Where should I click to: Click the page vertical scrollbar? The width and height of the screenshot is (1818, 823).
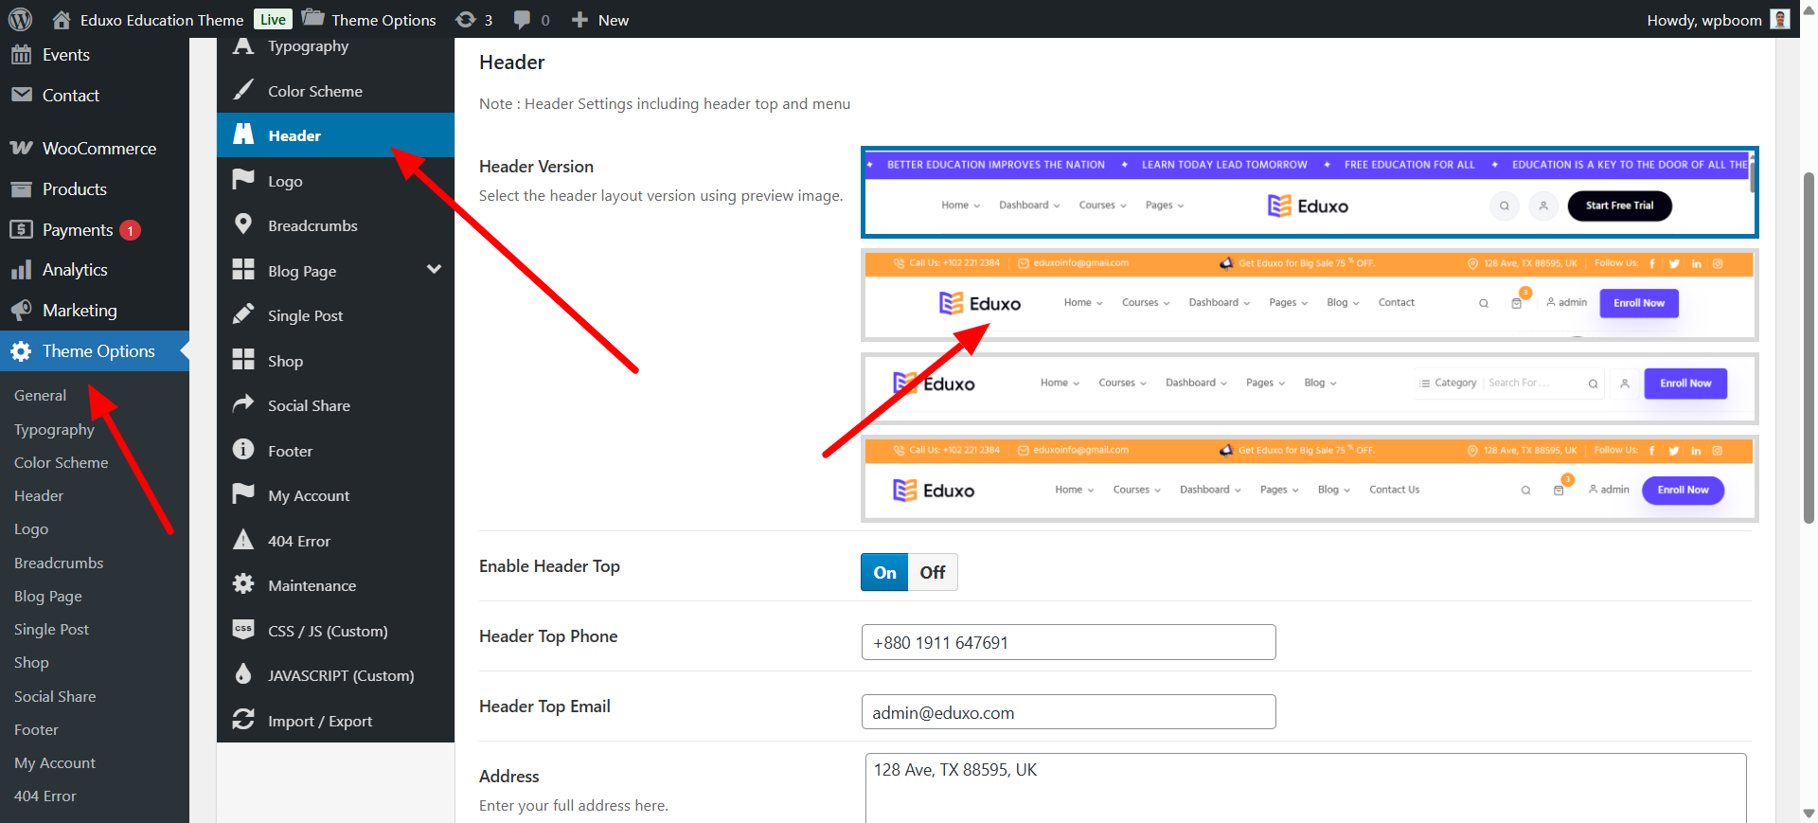(1809, 347)
